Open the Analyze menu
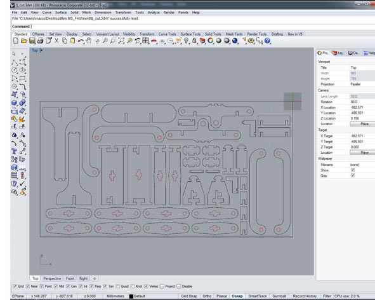Screen dimensions: 375x300 [x=154, y=13]
